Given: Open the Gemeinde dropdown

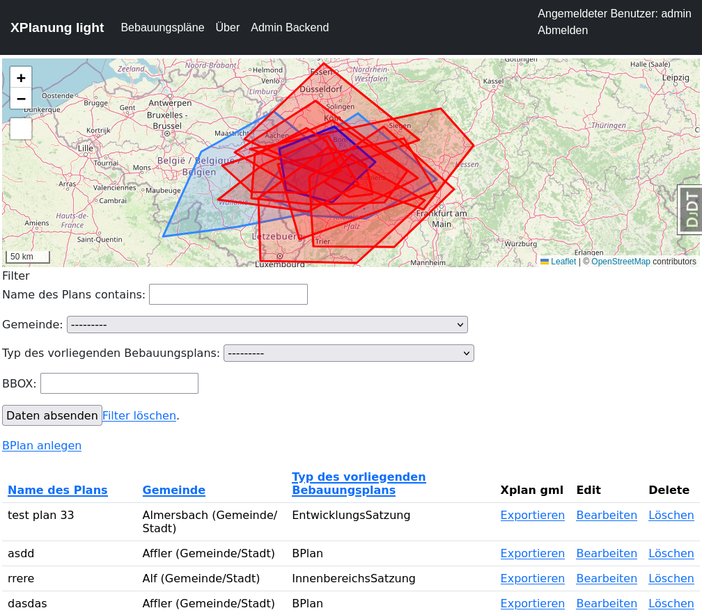Looking at the screenshot, I should [267, 325].
